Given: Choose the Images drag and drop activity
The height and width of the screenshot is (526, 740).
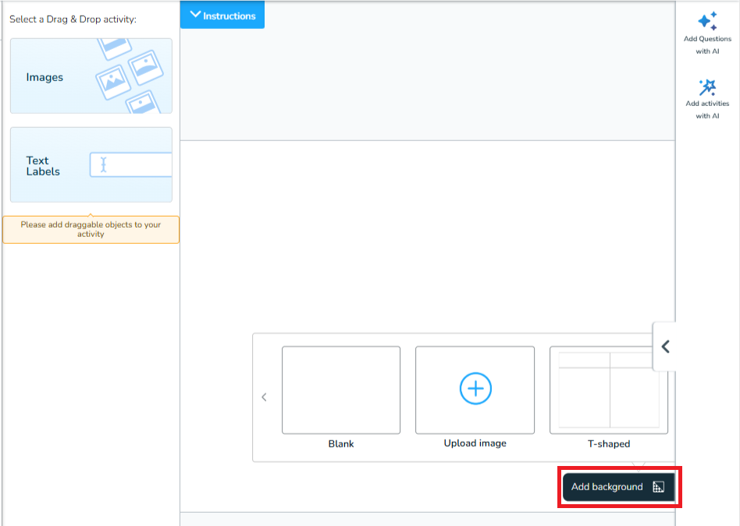Looking at the screenshot, I should [91, 76].
